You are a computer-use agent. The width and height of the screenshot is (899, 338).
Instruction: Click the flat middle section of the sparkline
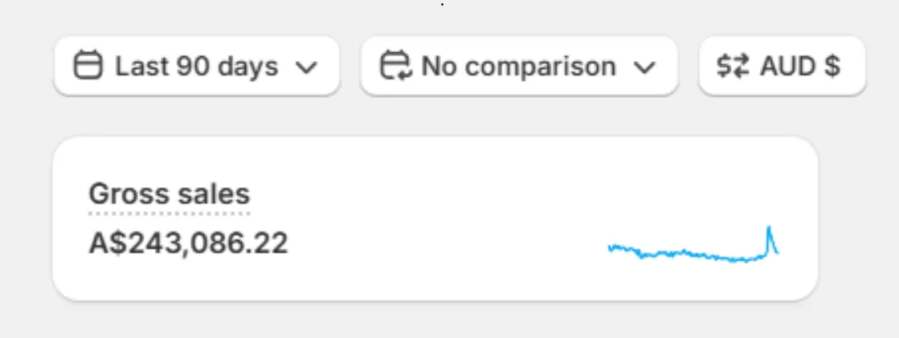[x=688, y=253]
